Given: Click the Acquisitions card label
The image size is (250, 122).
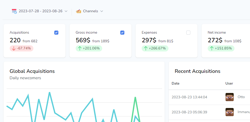Looking at the screenshot, I should [19, 33].
